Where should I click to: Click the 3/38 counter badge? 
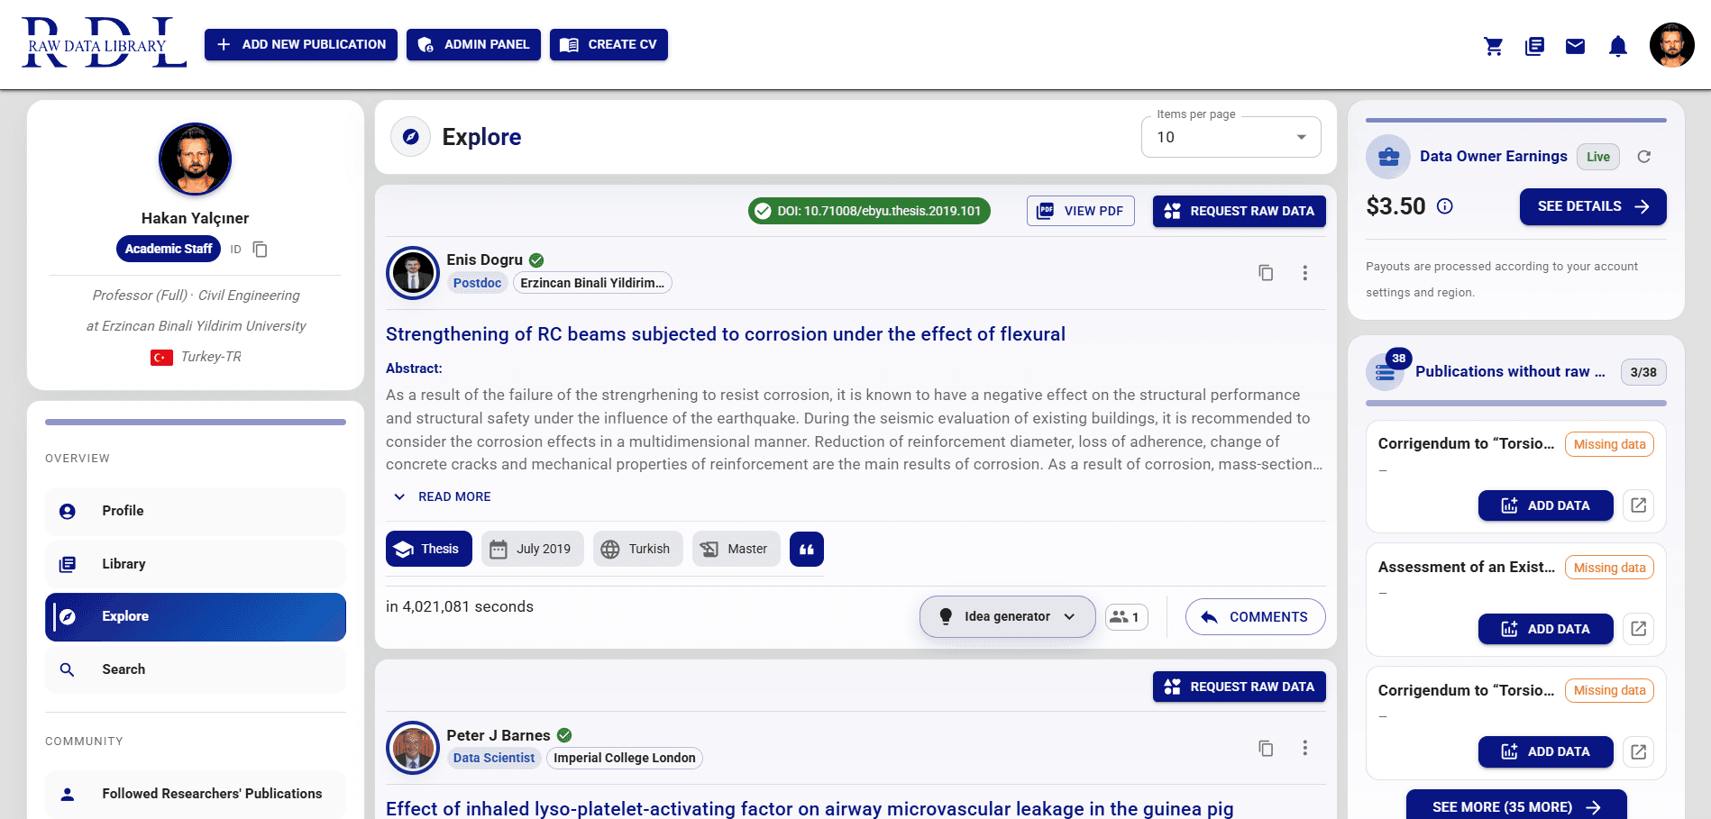[1643, 372]
